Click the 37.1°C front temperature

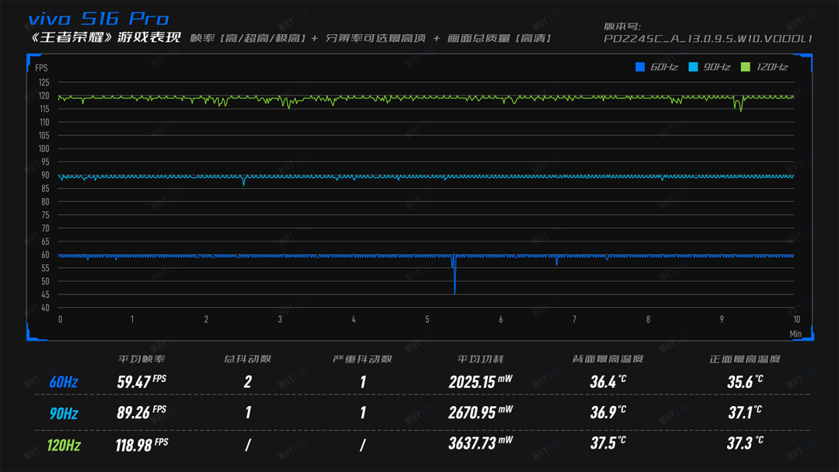click(x=745, y=412)
